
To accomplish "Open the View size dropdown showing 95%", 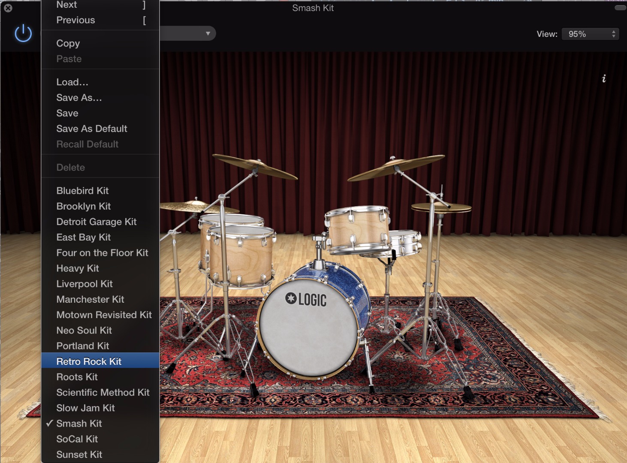I will [x=591, y=34].
